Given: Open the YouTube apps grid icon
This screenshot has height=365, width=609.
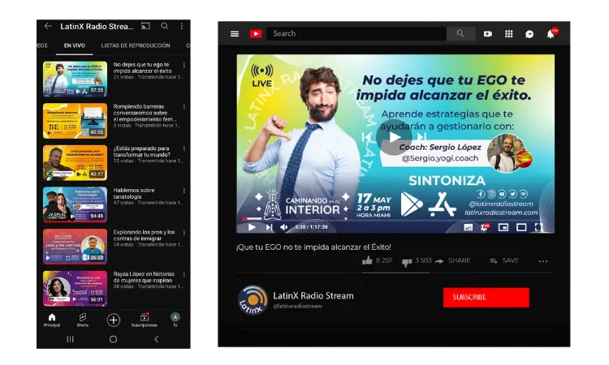Looking at the screenshot, I should coord(509,34).
